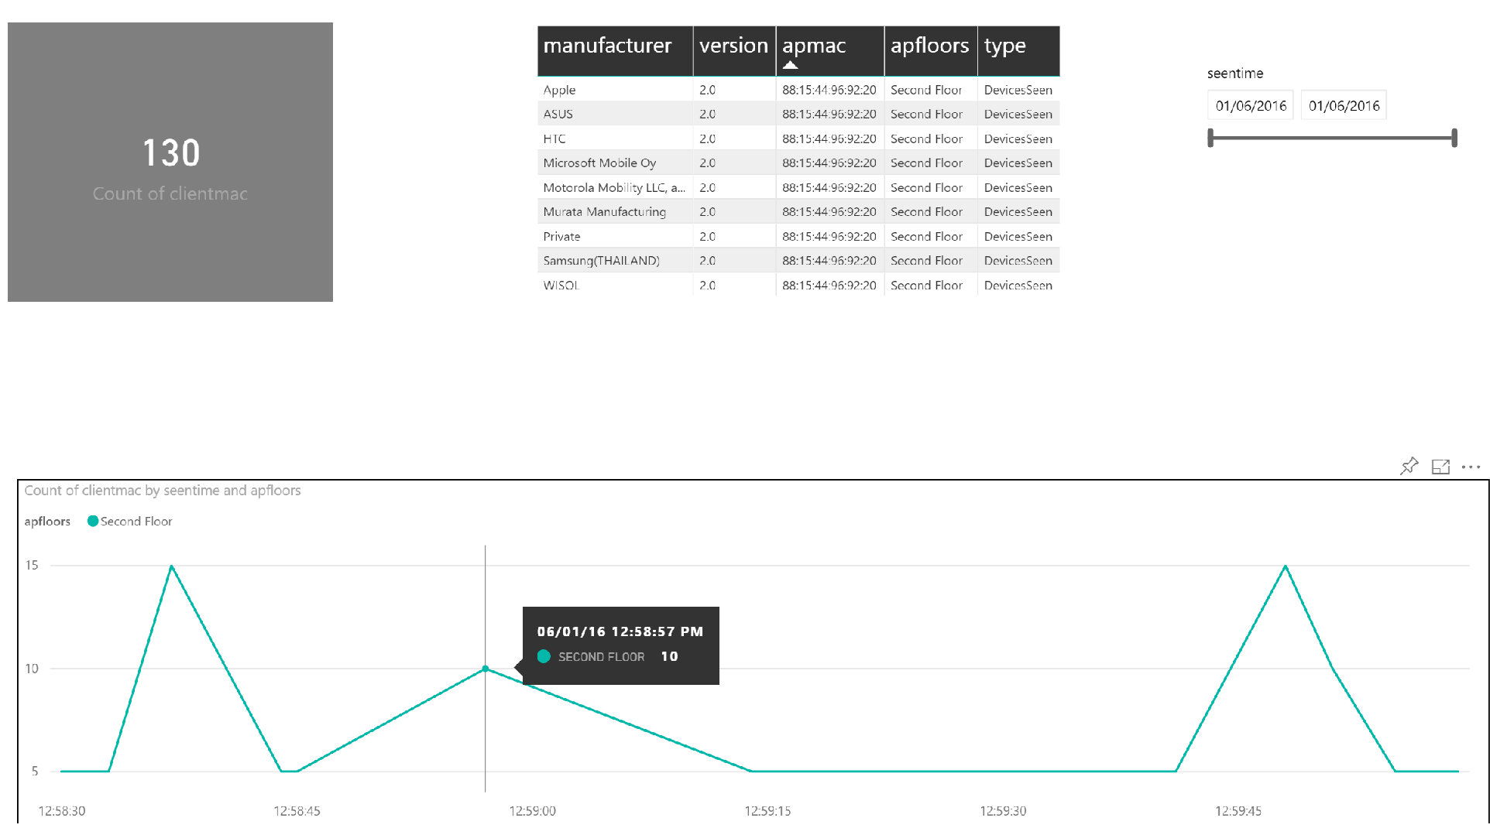Image resolution: width=1490 pixels, height=835 pixels.
Task: Click the Microsoft Mobile Oy cell
Action: [615, 163]
